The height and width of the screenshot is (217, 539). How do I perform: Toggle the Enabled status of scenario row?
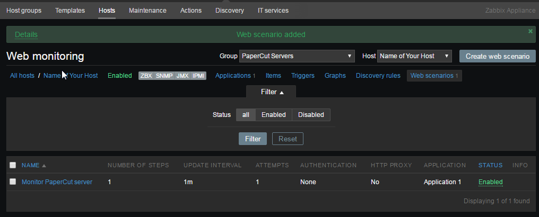[491, 182]
